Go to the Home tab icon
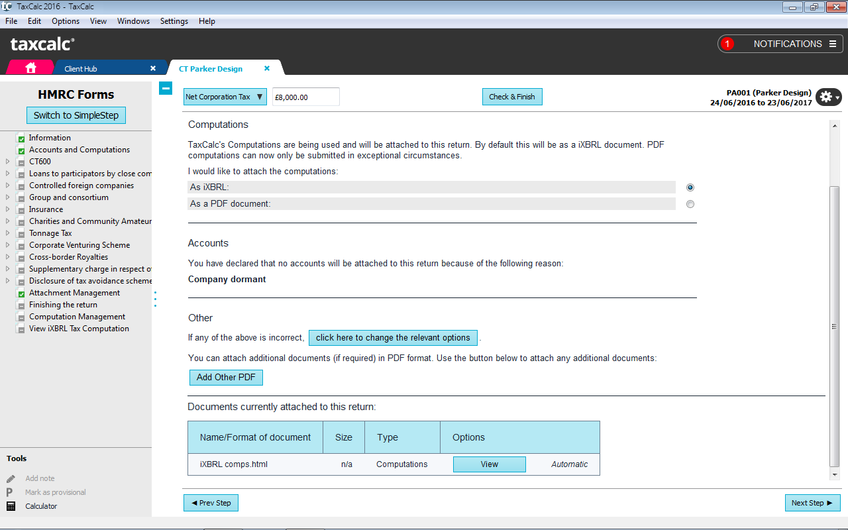Viewport: 848px width, 530px height. [x=30, y=68]
